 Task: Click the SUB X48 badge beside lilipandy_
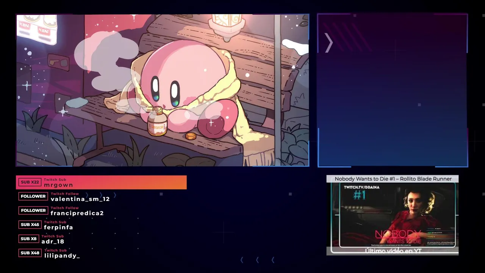[30, 253]
